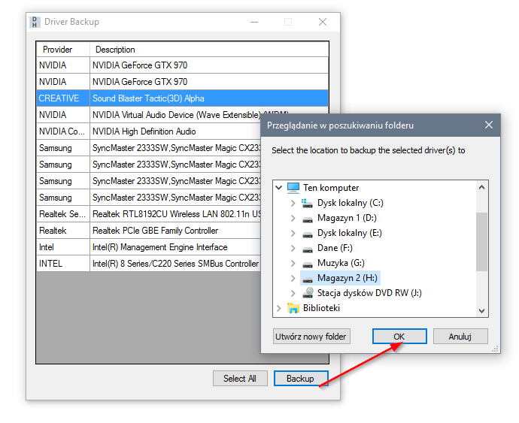Select Dysk lokalny (C:) as backup location

coord(350,203)
